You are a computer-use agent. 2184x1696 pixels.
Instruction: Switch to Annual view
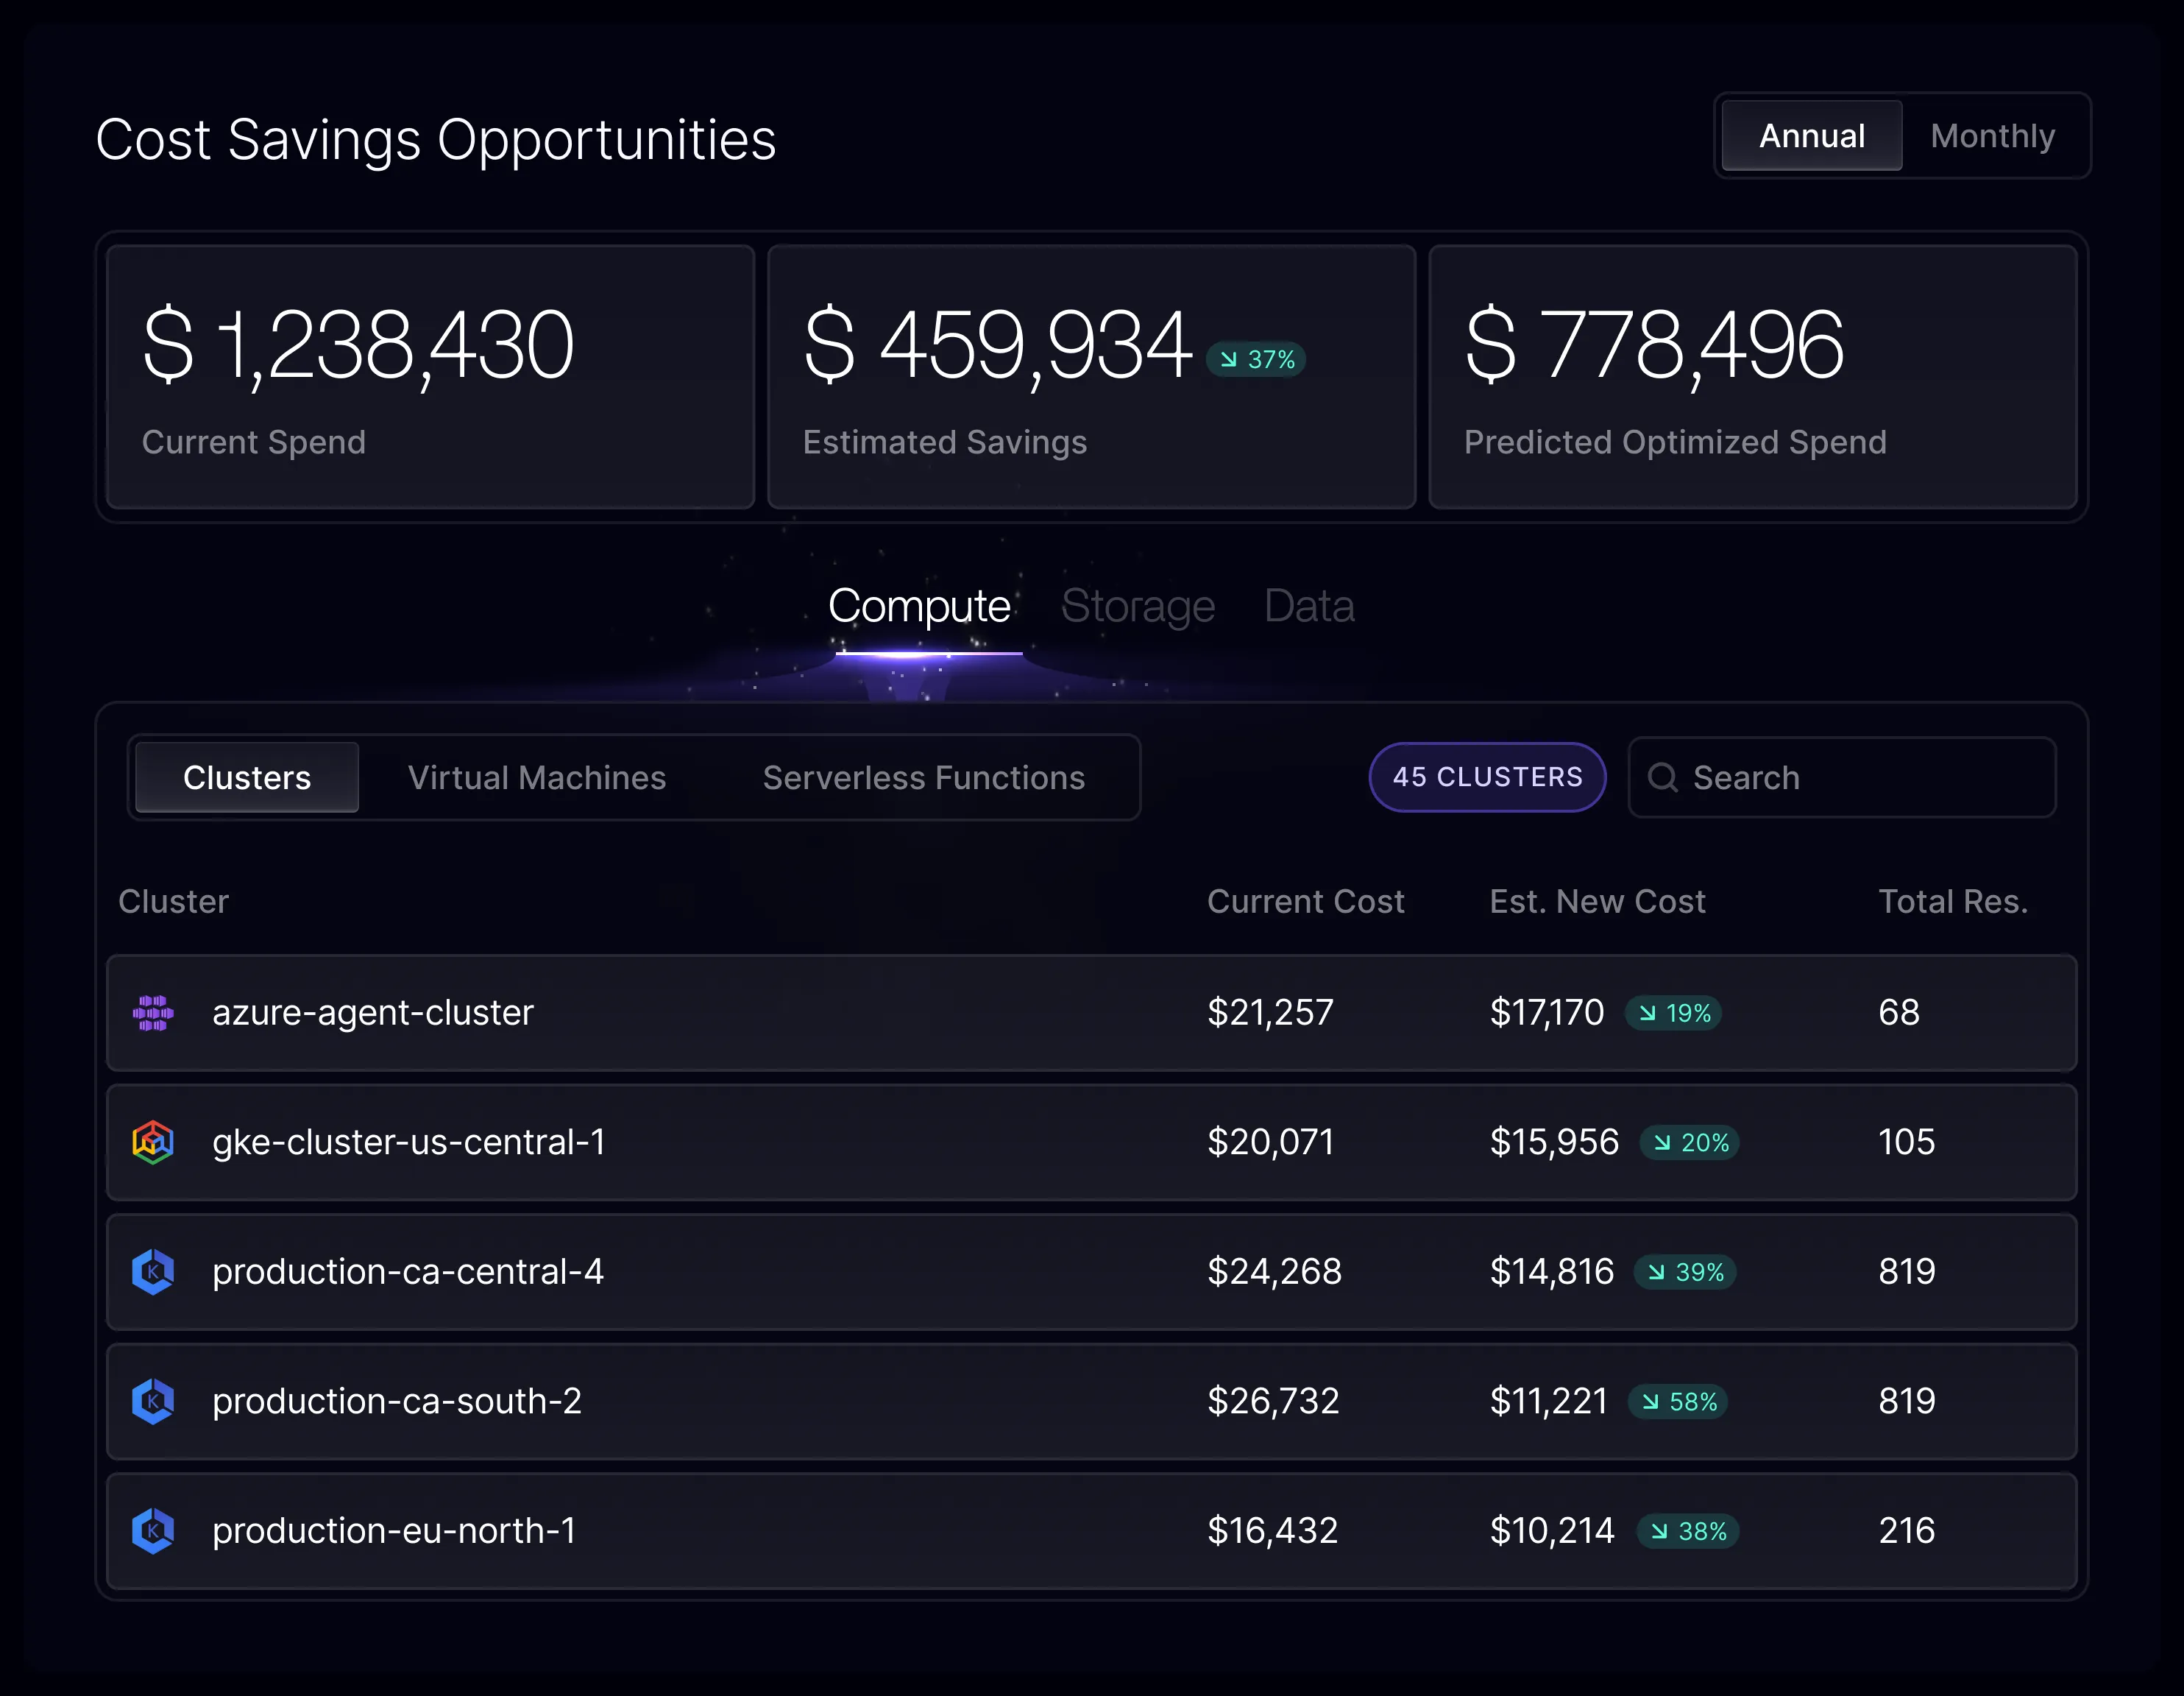click(1811, 136)
